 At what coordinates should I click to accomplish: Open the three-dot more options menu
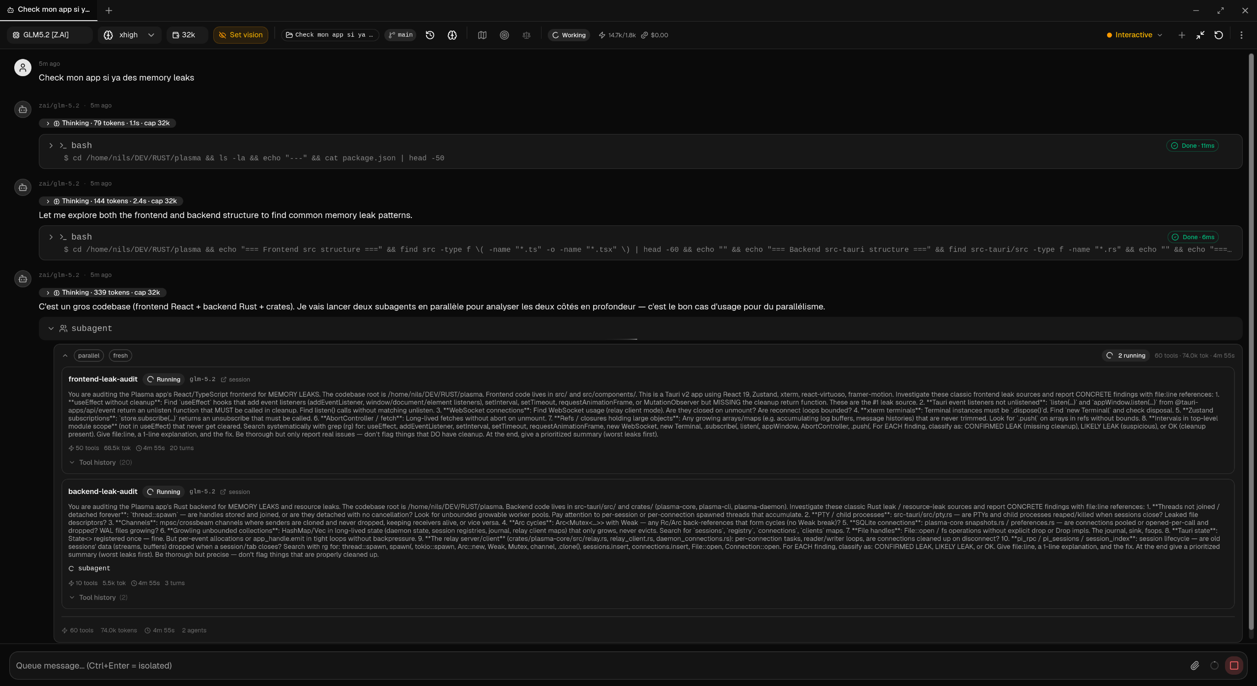1241,35
